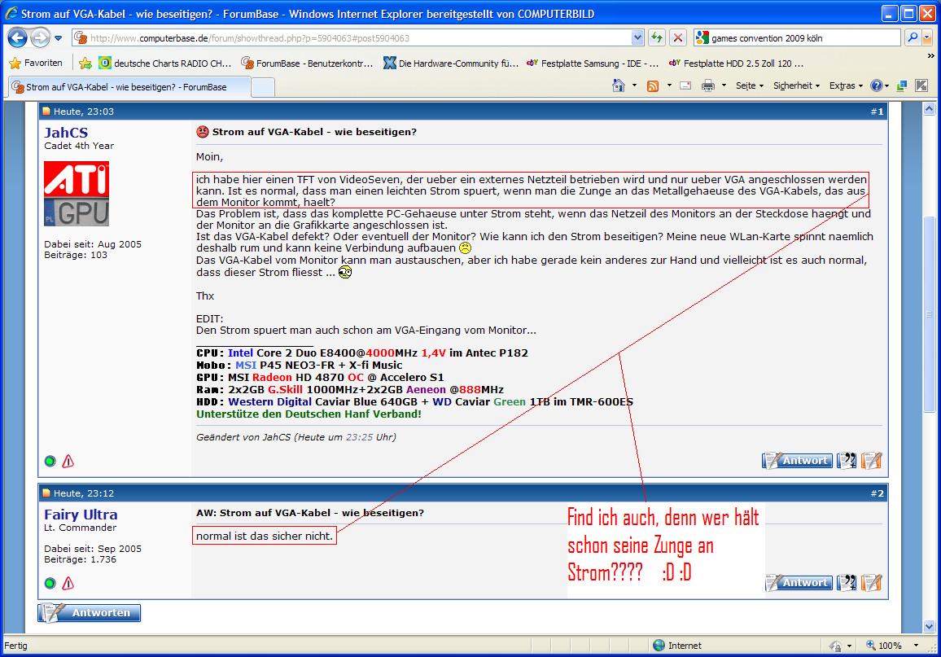
Task: Click the browser Forward arrow button
Action: (x=40, y=37)
